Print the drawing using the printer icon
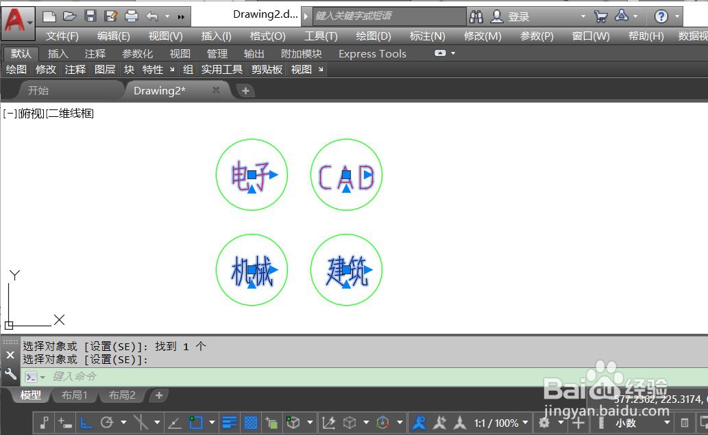708x435 pixels. [132, 16]
